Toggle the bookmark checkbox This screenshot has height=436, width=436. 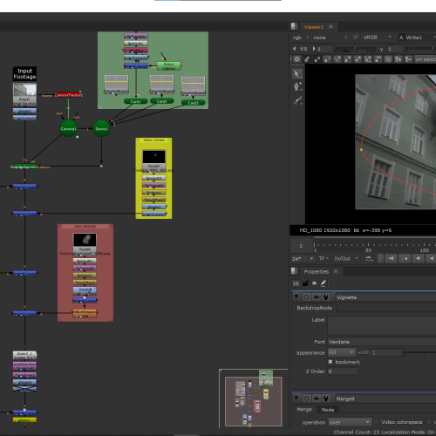coord(330,362)
